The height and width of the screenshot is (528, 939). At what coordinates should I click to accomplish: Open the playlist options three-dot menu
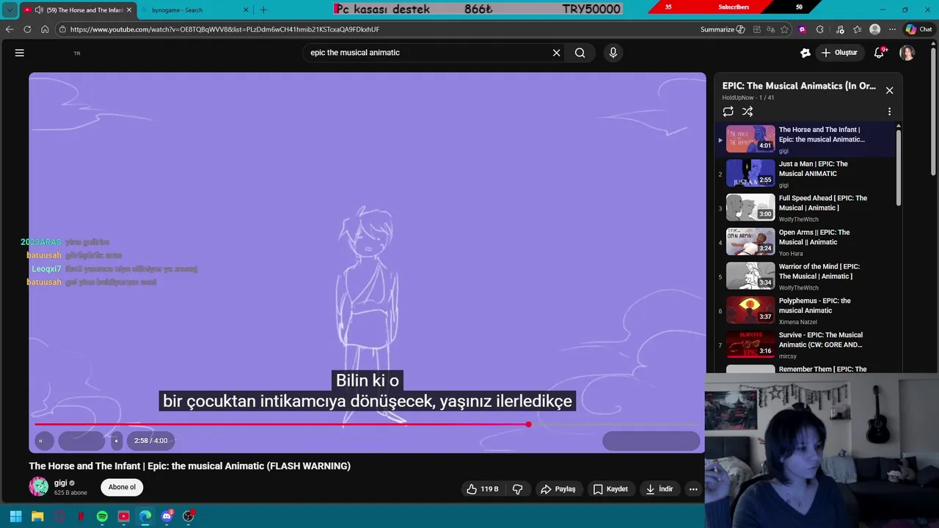889,111
